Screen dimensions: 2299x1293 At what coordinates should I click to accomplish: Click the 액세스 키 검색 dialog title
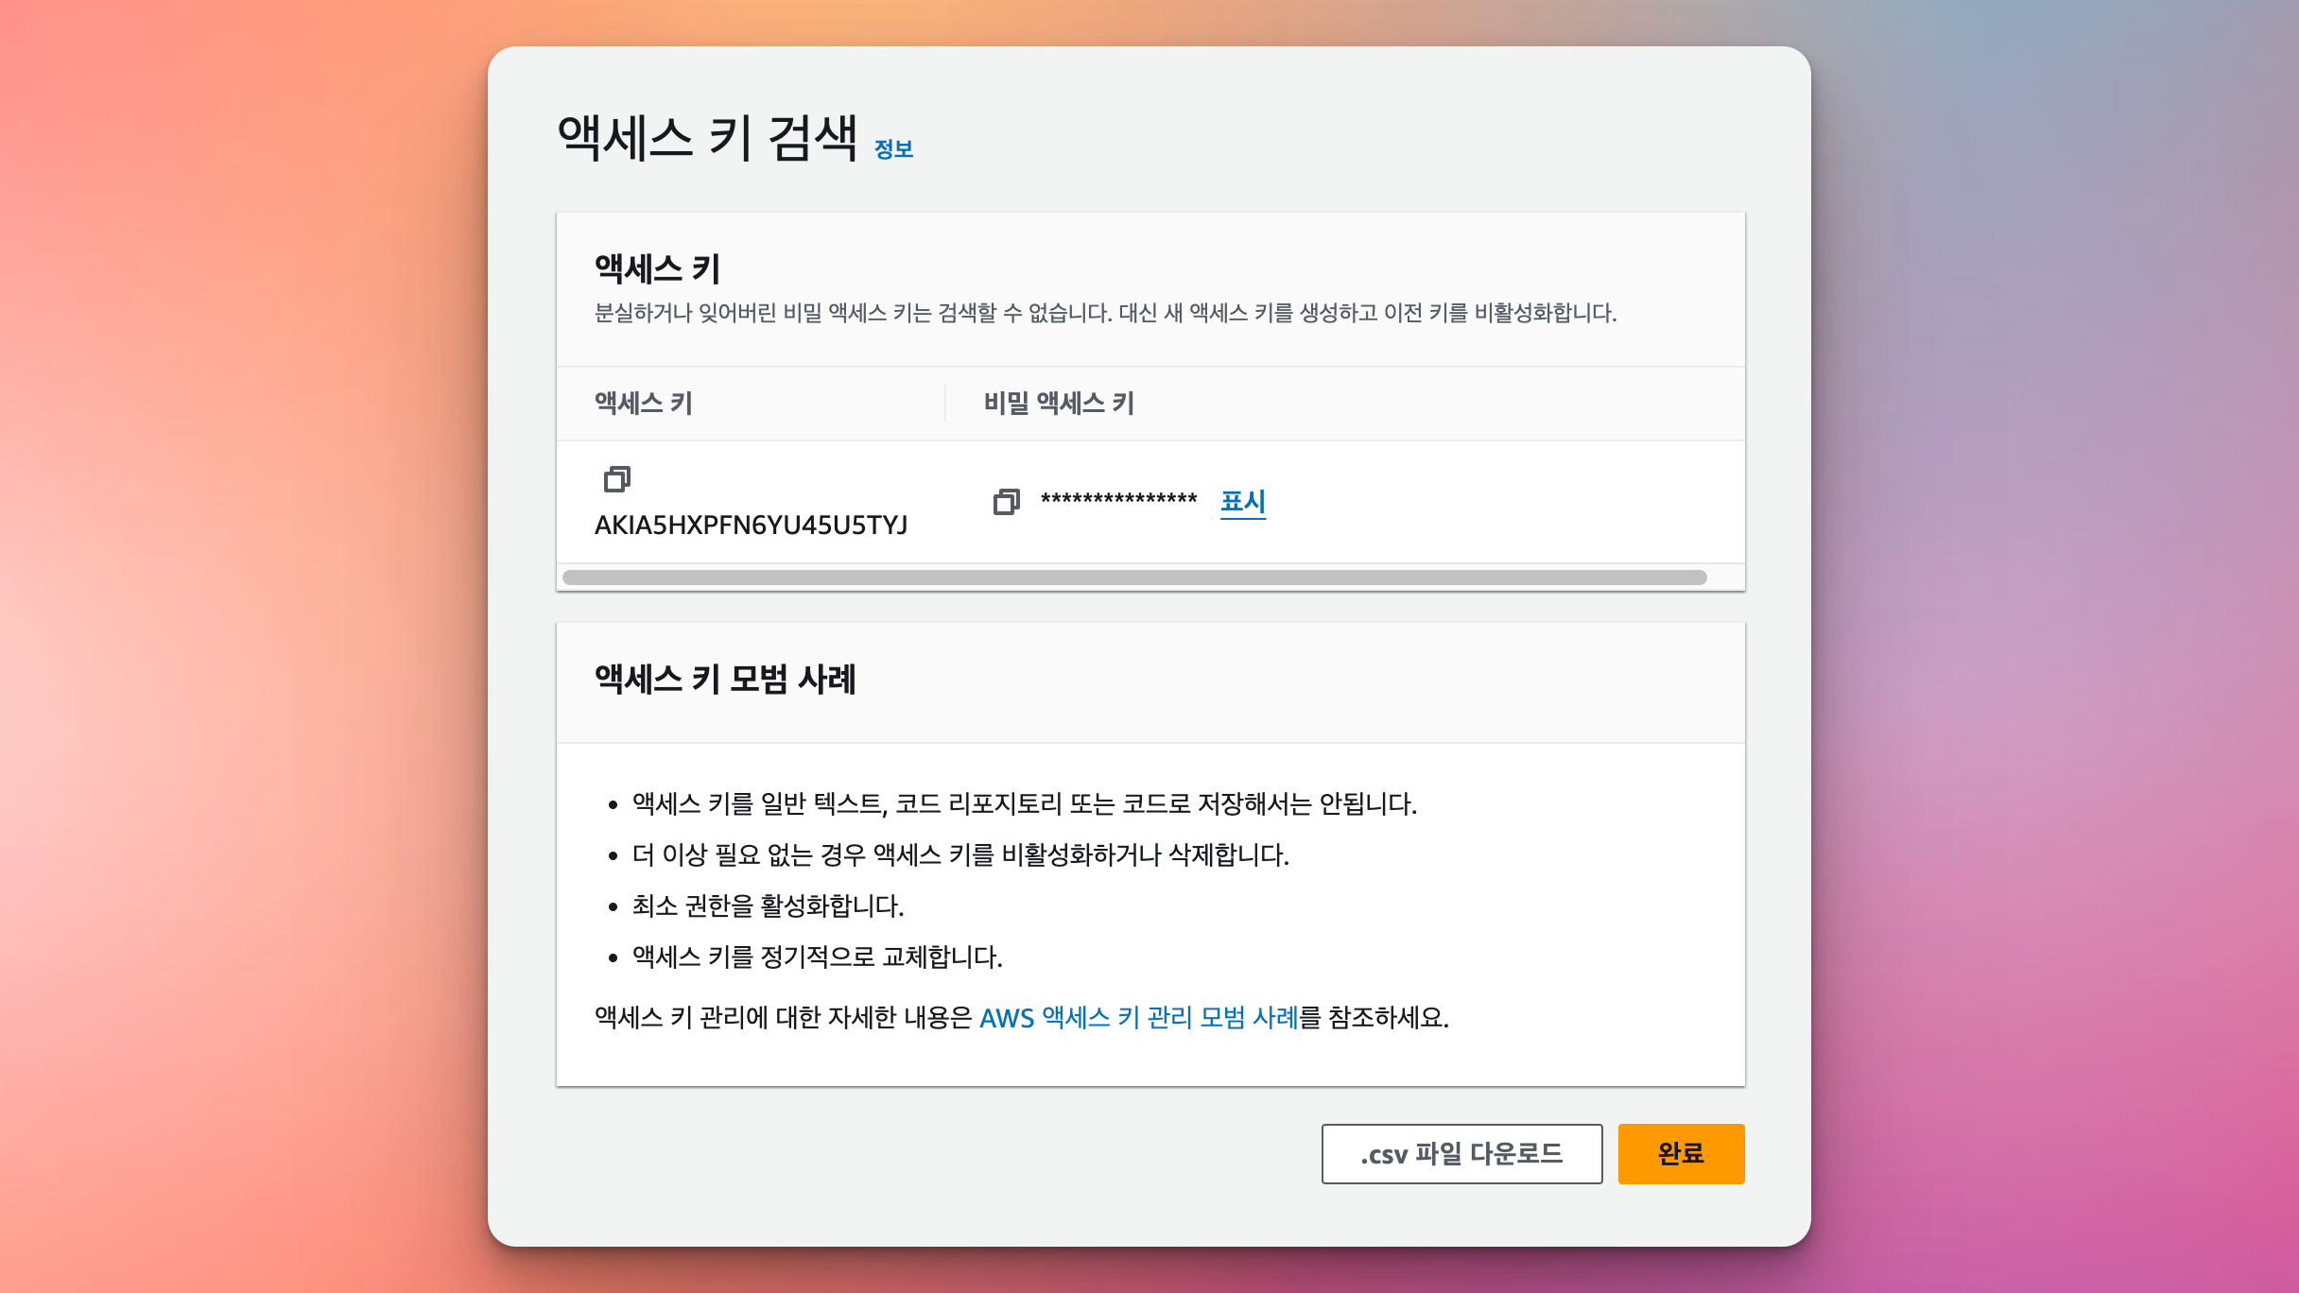tap(707, 138)
